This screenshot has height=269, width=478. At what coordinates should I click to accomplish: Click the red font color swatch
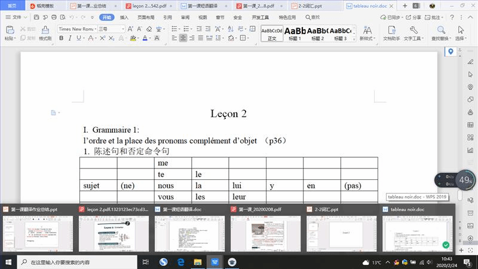pyautogui.click(x=145, y=38)
